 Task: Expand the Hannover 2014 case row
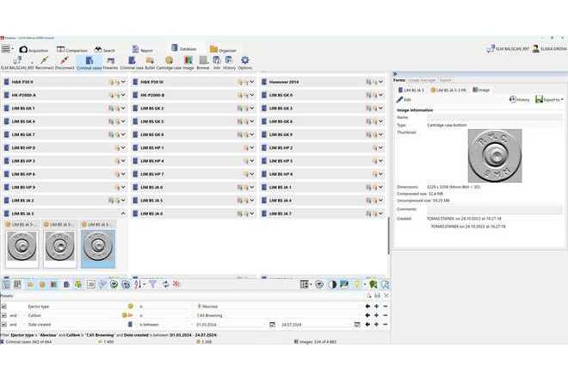point(380,82)
